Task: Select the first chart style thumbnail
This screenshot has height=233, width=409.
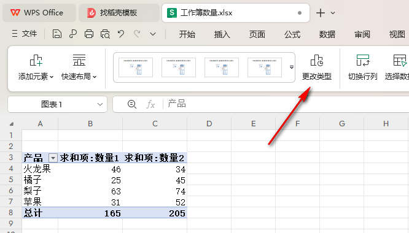Action: (x=136, y=67)
